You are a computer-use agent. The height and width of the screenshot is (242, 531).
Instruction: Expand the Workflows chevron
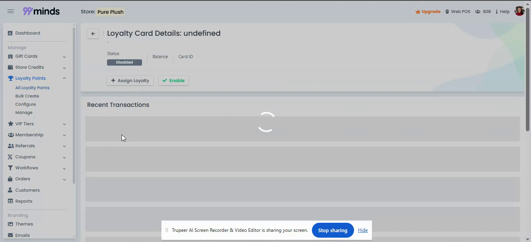64,168
